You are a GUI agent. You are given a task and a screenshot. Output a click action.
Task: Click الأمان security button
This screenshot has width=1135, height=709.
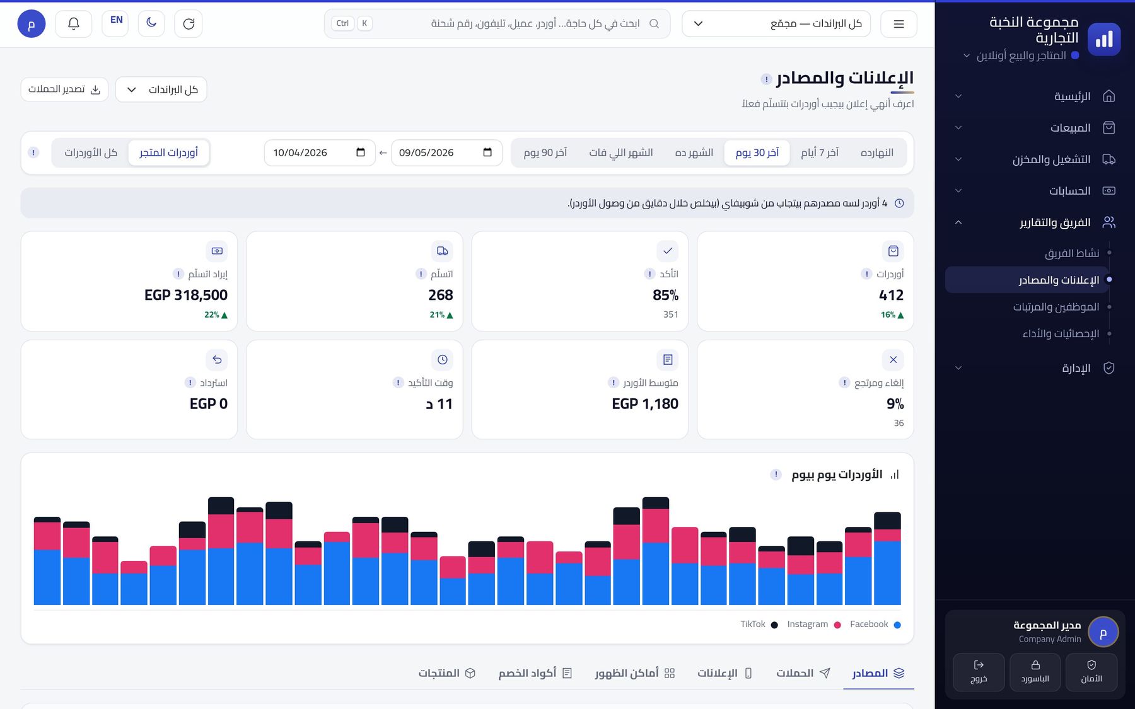[x=1091, y=672]
